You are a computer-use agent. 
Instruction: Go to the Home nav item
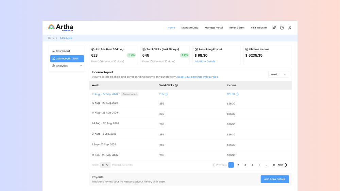pos(171,28)
